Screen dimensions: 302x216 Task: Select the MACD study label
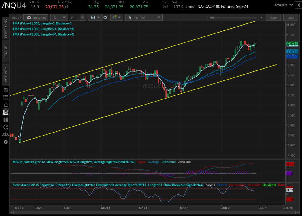pos(74,162)
